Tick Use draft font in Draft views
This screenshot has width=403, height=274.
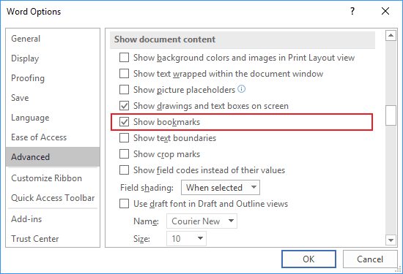124,204
